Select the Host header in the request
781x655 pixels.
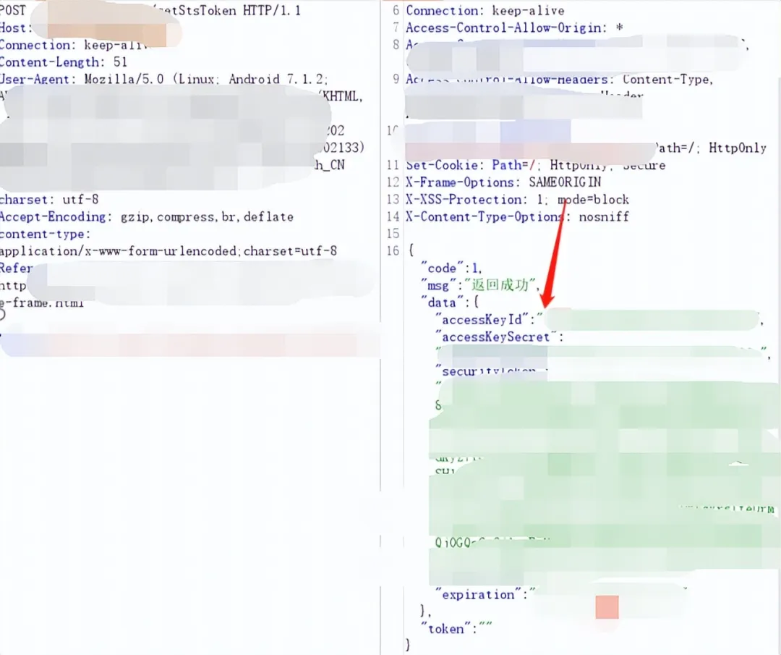tap(14, 28)
